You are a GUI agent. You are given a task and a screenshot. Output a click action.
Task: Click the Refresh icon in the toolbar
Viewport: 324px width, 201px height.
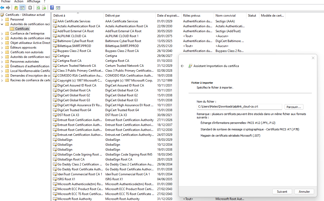click(x=38, y=8)
